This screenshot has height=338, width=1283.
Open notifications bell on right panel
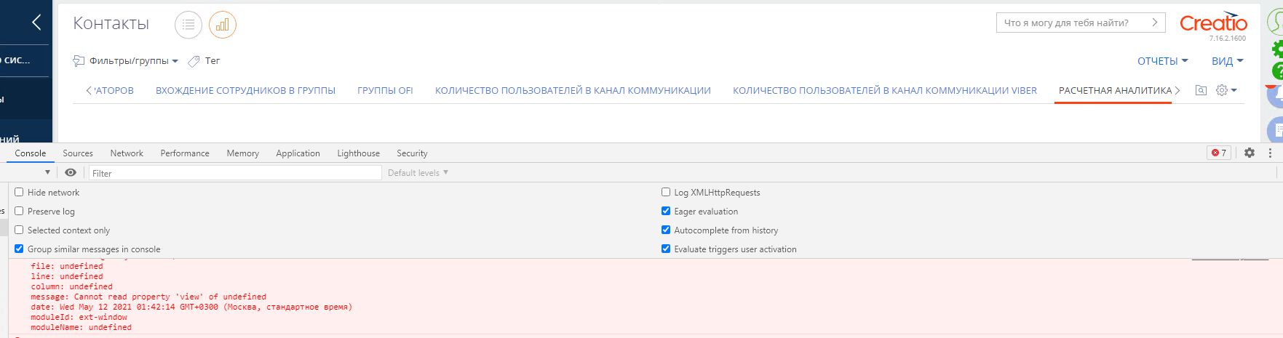pyautogui.click(x=1275, y=97)
